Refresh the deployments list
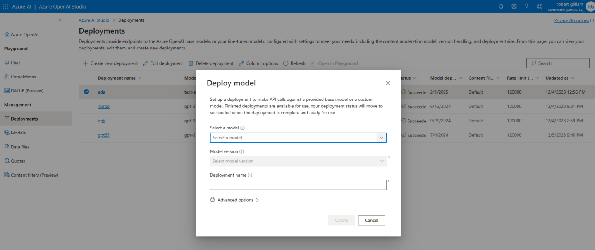This screenshot has height=250, width=595. coord(294,63)
